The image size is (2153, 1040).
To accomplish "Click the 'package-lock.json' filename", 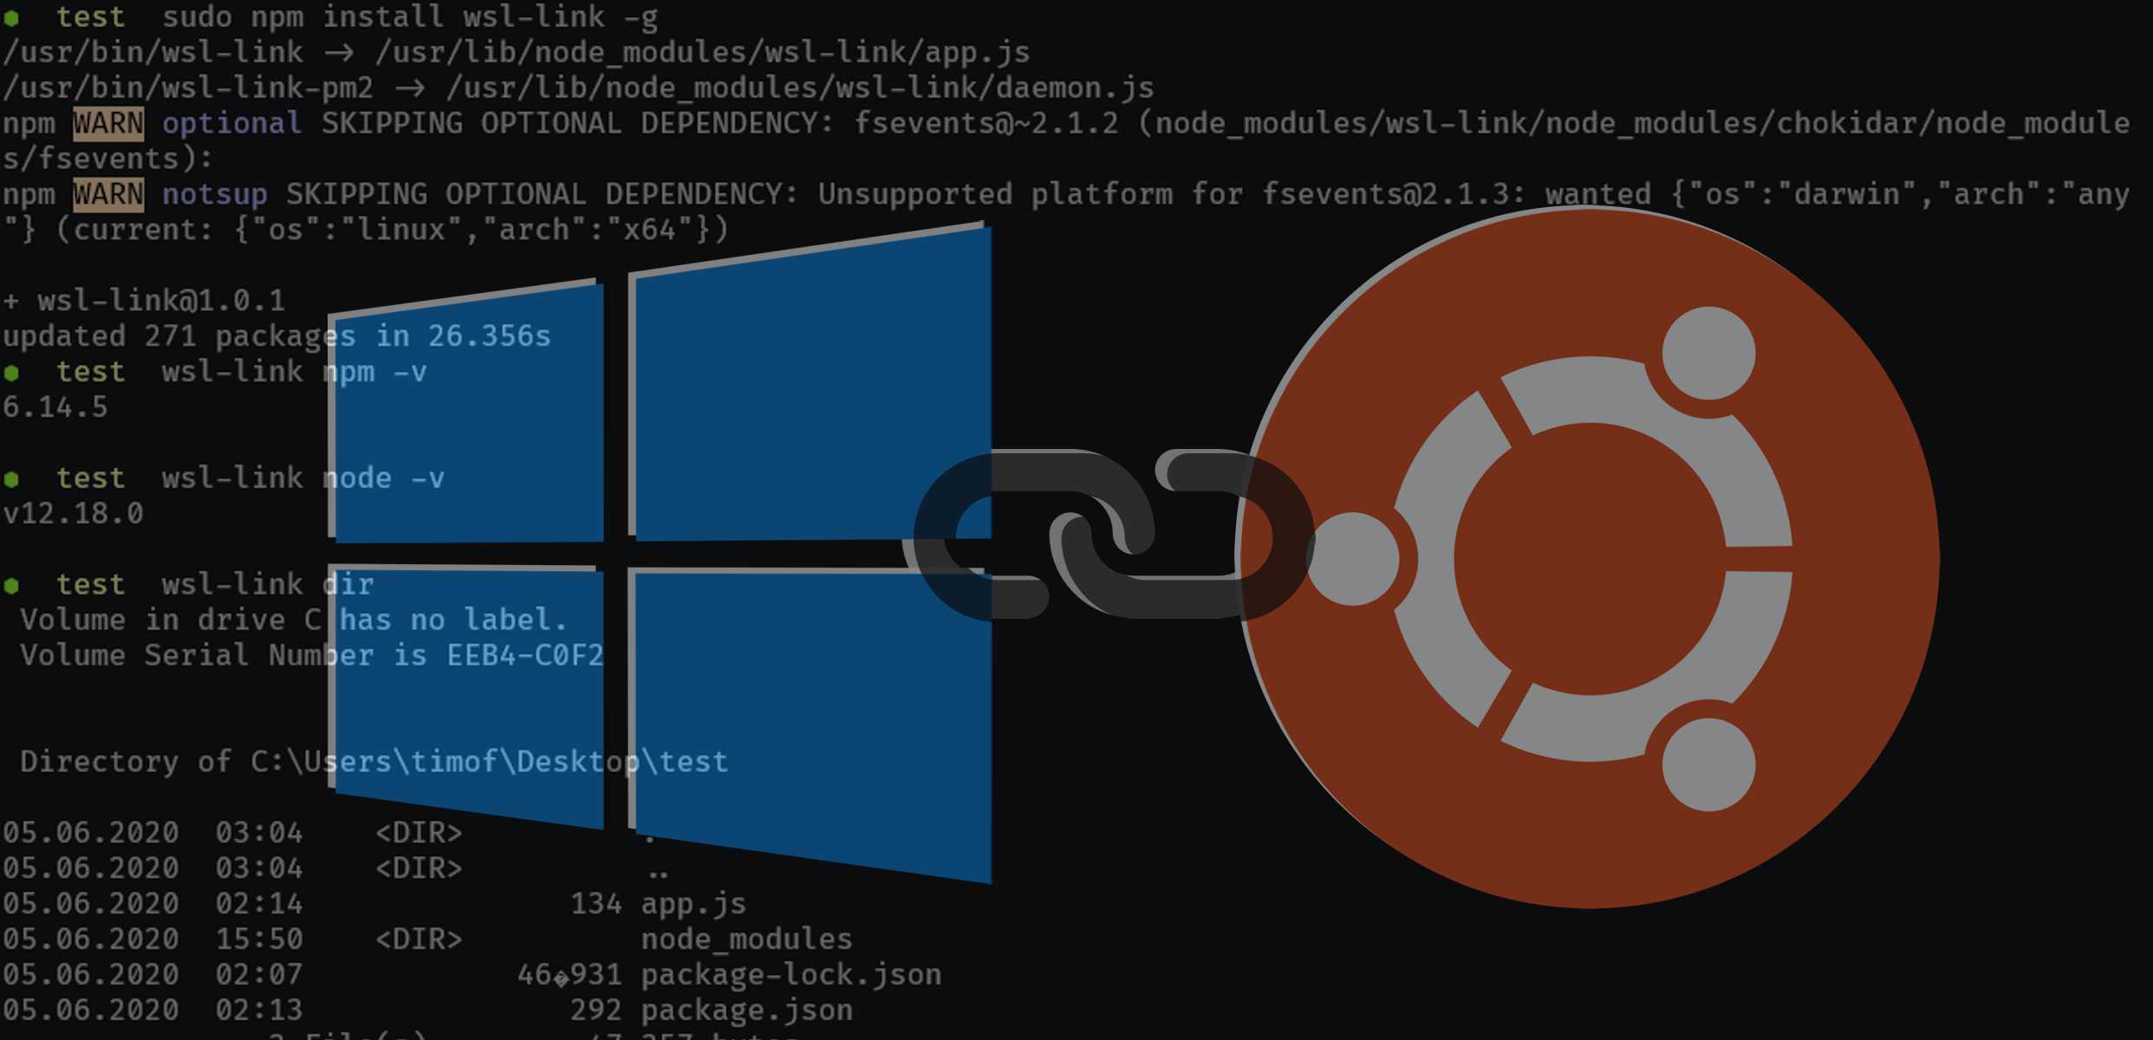I will 790,975.
